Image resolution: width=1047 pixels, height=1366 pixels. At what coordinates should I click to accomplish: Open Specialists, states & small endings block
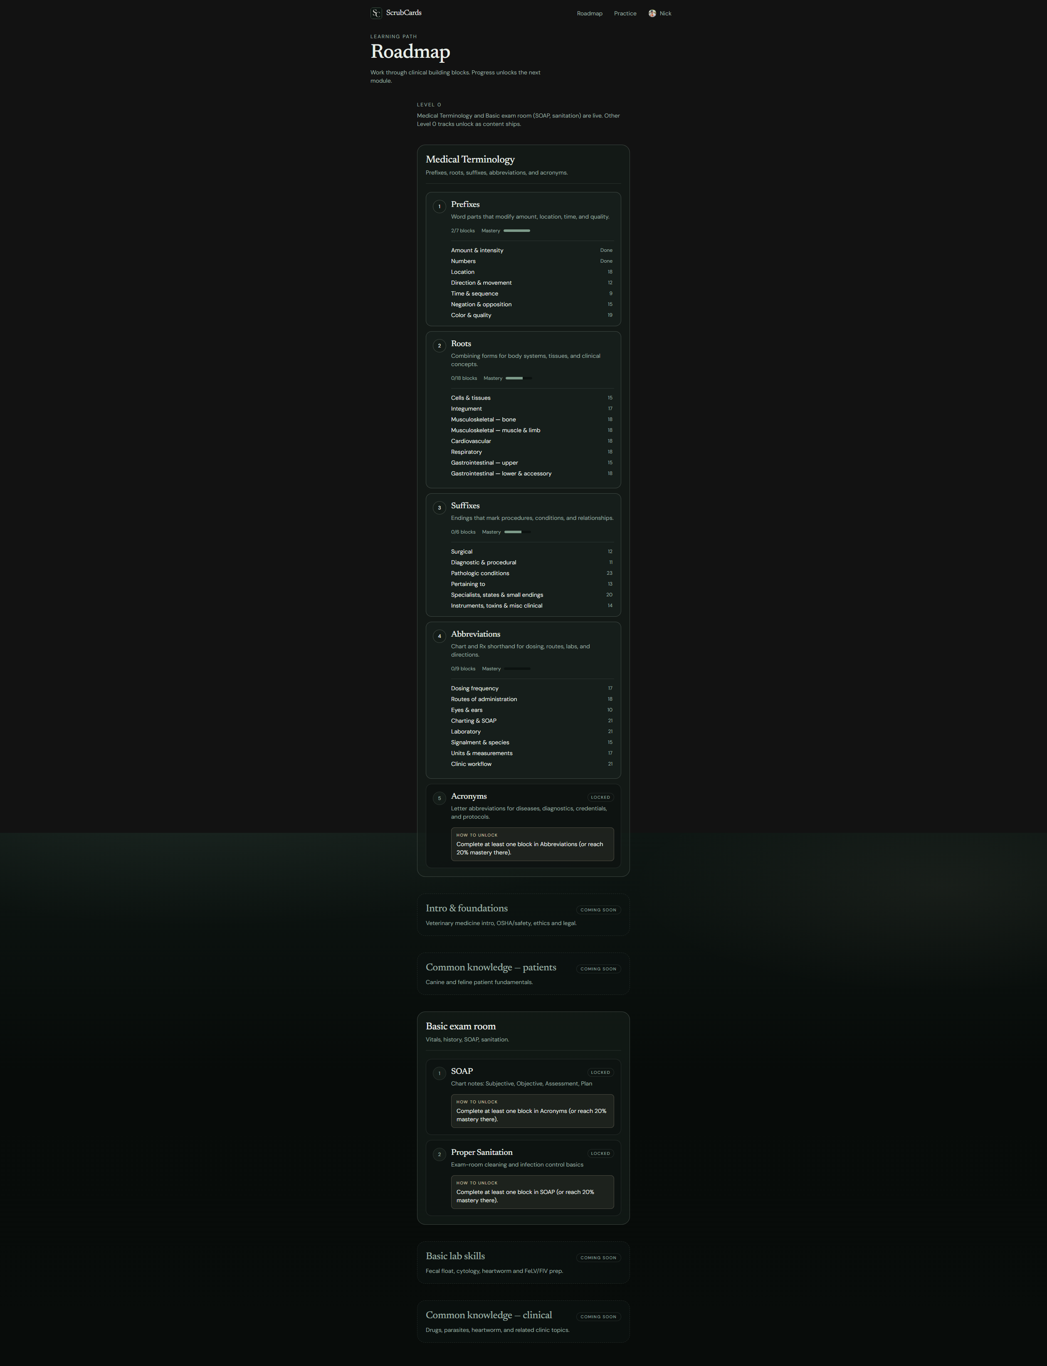coord(531,595)
